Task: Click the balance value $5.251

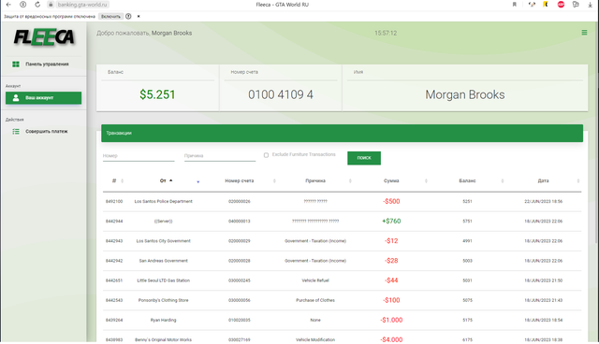Action: click(x=157, y=94)
